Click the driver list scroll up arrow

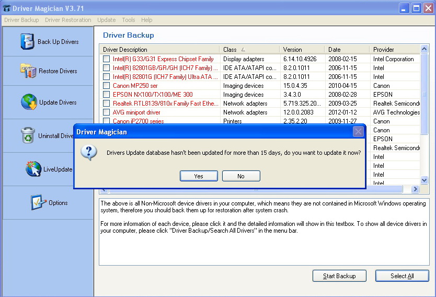424,49
